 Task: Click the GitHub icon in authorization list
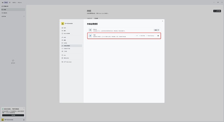[x=90, y=30]
